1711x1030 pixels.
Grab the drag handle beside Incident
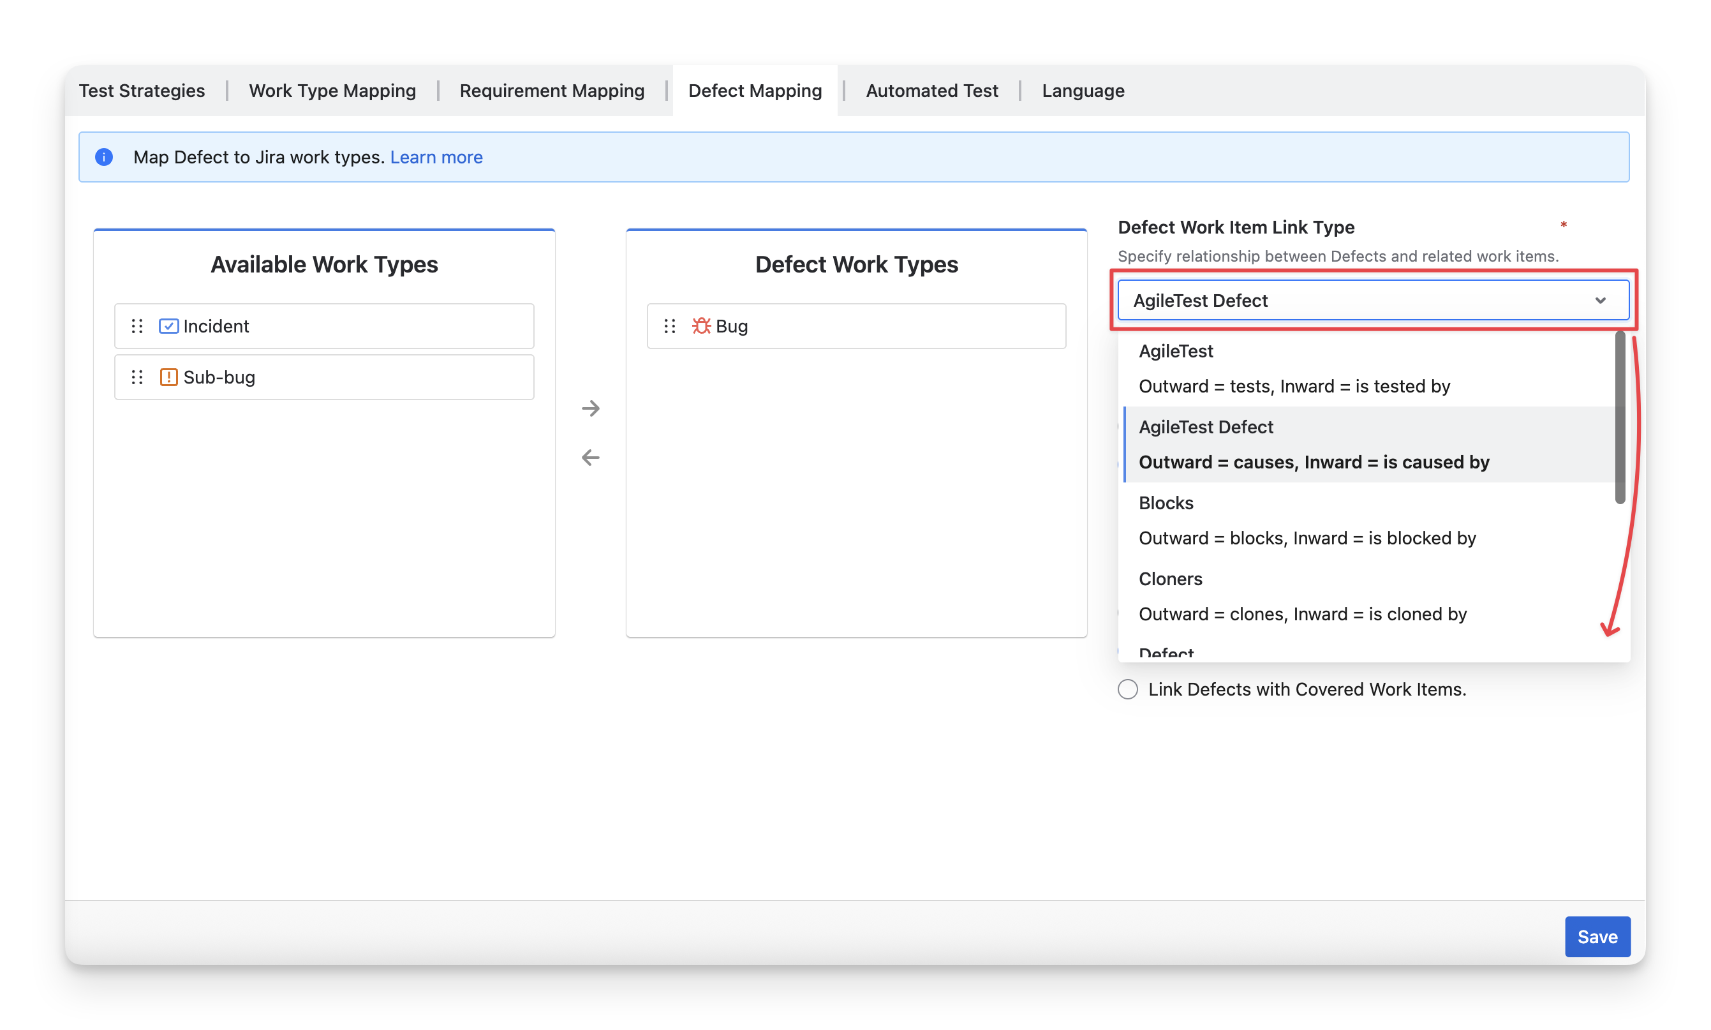pos(137,325)
